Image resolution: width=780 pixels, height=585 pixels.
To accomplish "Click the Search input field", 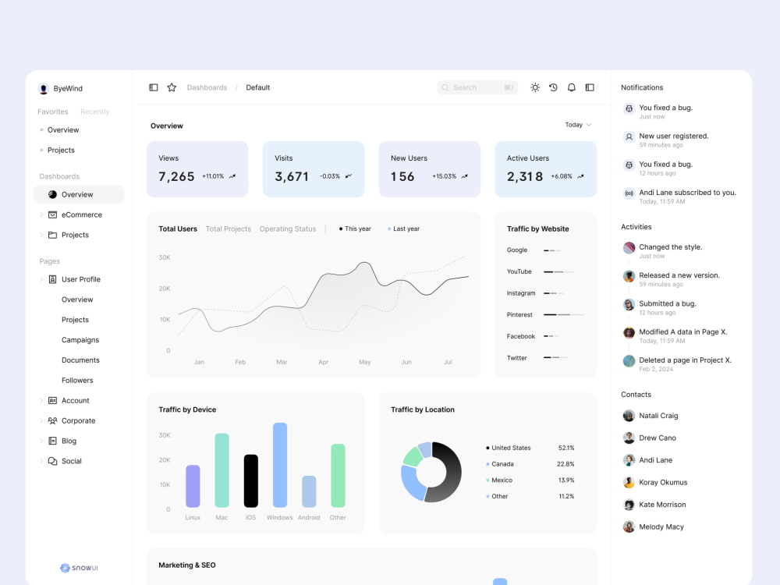I will click(x=477, y=87).
